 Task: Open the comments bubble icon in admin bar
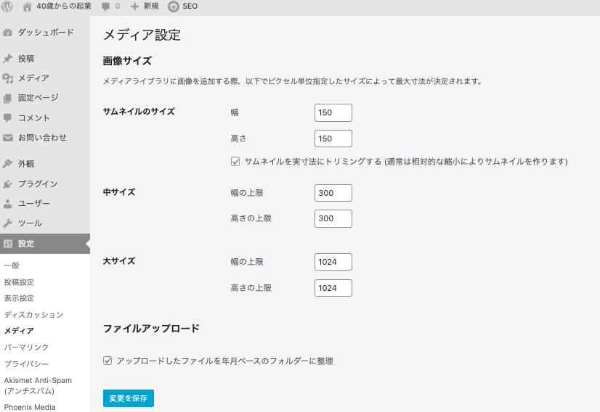106,7
